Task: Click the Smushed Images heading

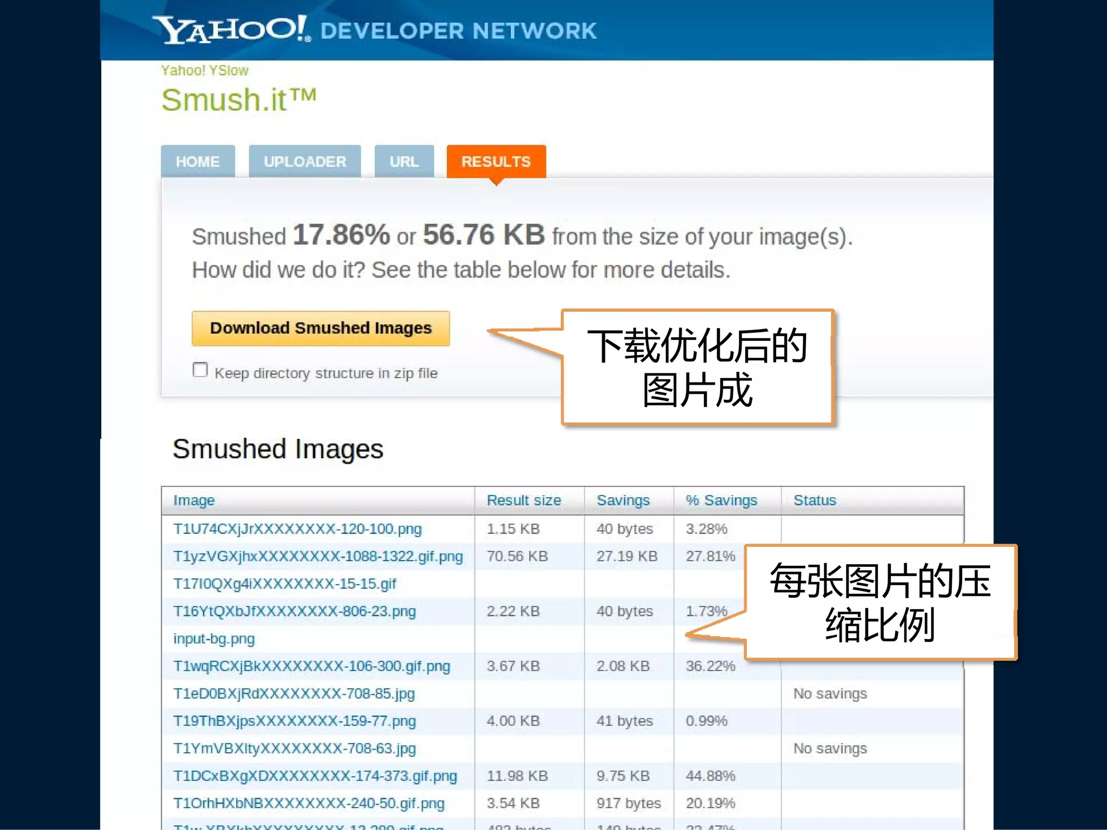Action: pos(278,449)
